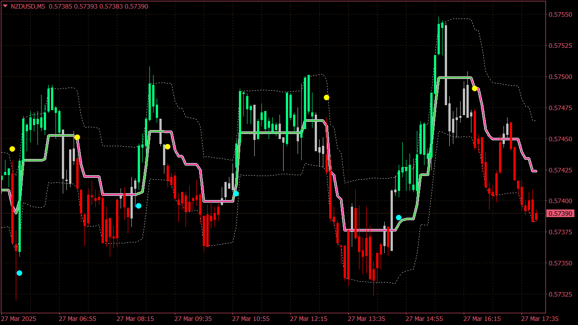Click the OHLC values in the chart header
Image resolution: width=578 pixels, height=325 pixels.
tap(98, 6)
